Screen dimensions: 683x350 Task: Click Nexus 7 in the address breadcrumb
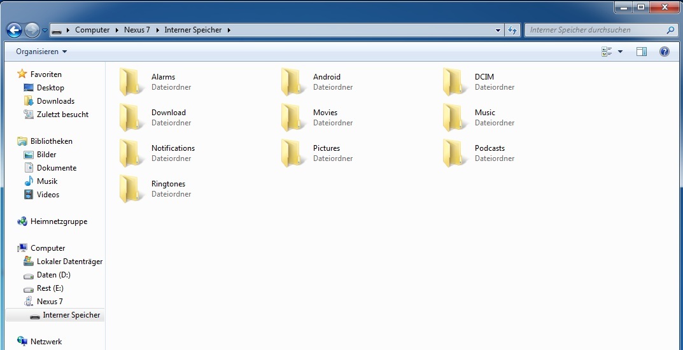point(137,30)
